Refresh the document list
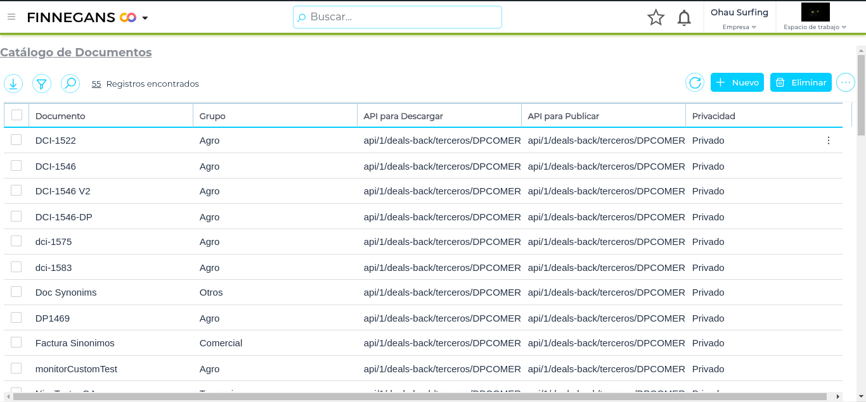 point(695,82)
